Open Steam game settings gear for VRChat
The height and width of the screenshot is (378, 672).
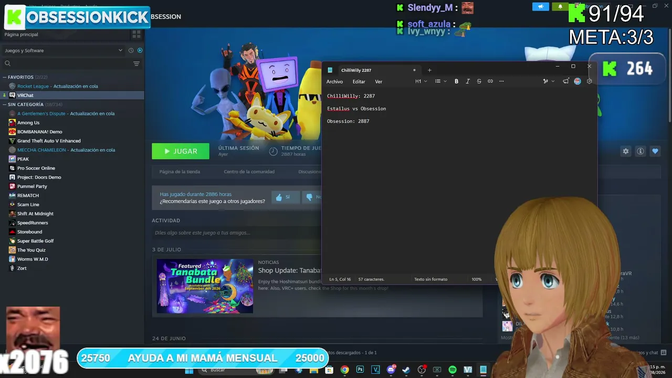(626, 151)
